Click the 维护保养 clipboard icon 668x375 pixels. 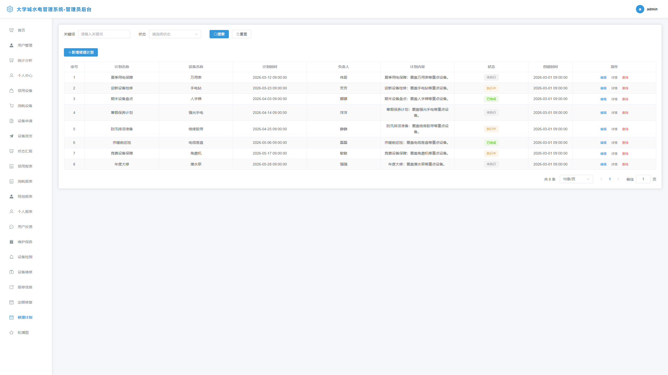pos(11,242)
